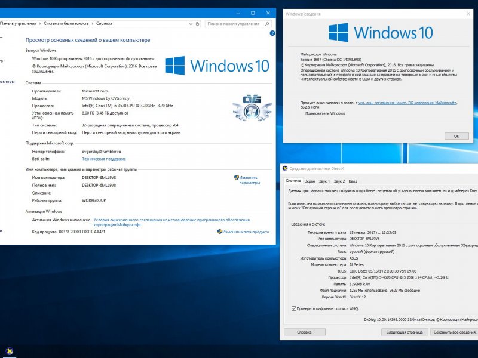Click the "Следующая страница" button
This screenshot has width=478, height=358.
tap(405, 332)
